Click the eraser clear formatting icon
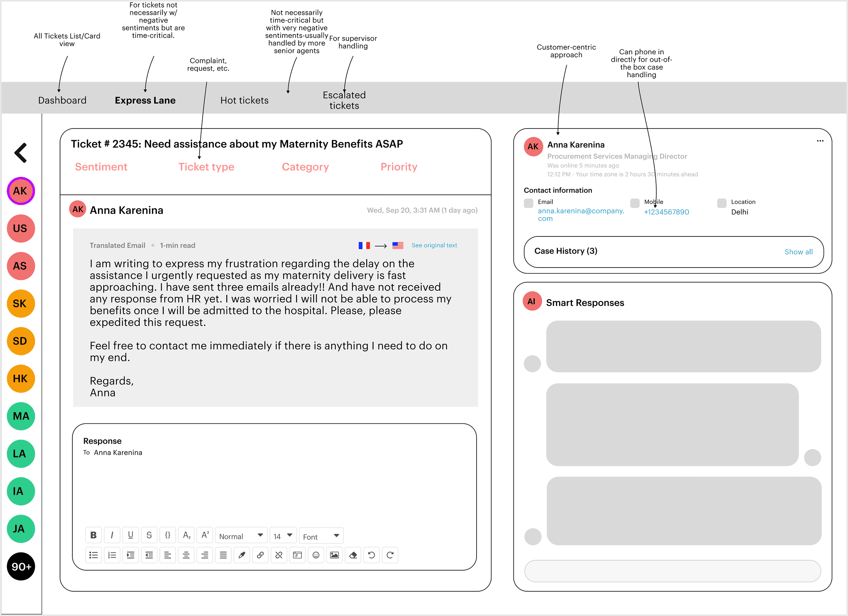The height and width of the screenshot is (616, 848). click(353, 555)
